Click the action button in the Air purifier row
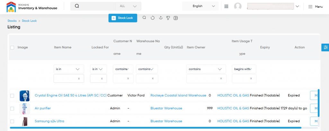Viewport: 329px width, 131px height. (x=314, y=108)
